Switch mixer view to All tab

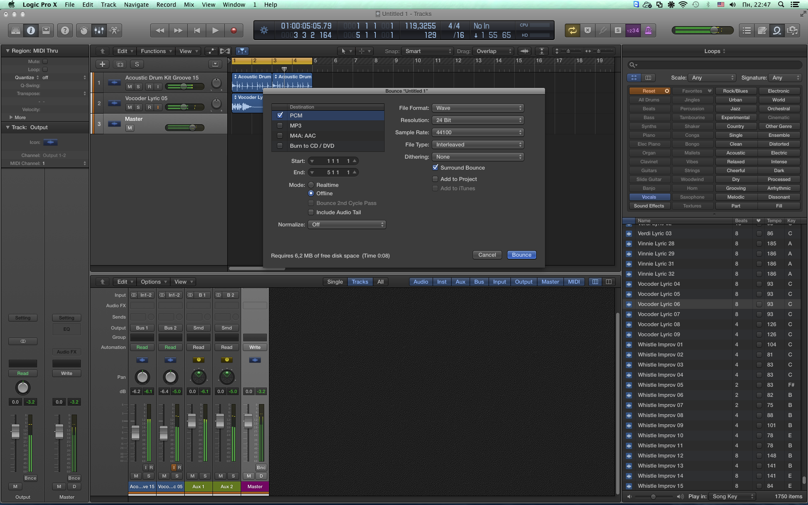pos(380,282)
